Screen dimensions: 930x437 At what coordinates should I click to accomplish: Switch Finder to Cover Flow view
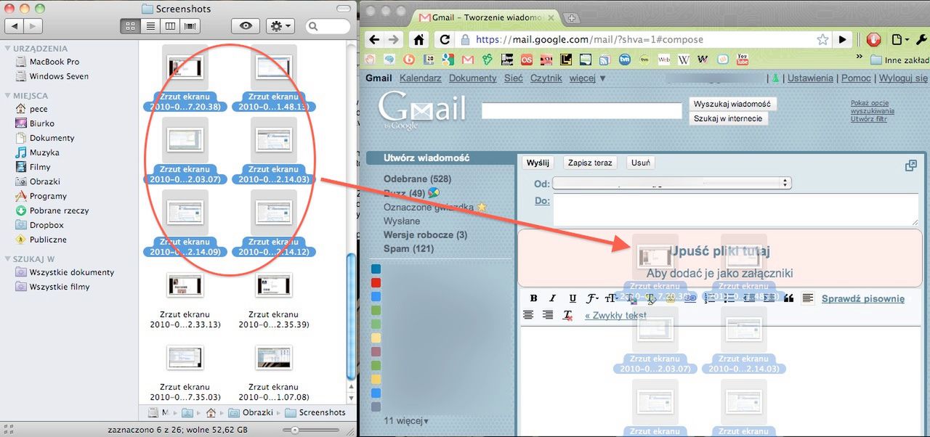(x=190, y=26)
